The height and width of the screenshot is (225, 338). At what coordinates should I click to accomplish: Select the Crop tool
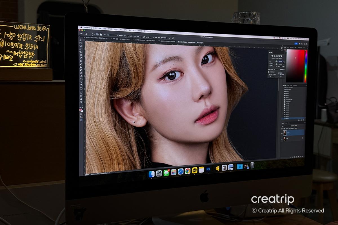(x=81, y=52)
